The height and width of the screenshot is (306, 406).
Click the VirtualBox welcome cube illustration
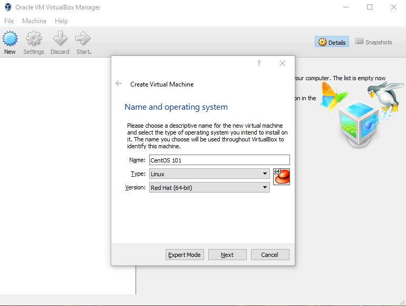tap(359, 125)
